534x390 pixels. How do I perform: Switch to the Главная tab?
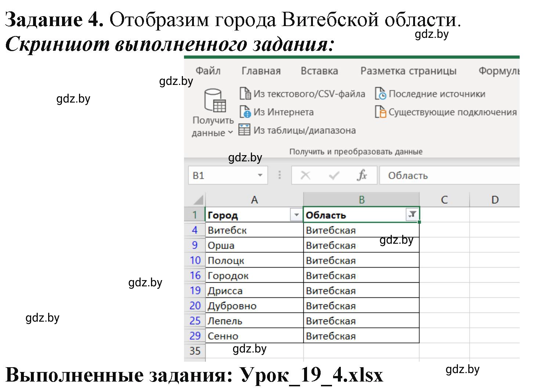point(261,71)
